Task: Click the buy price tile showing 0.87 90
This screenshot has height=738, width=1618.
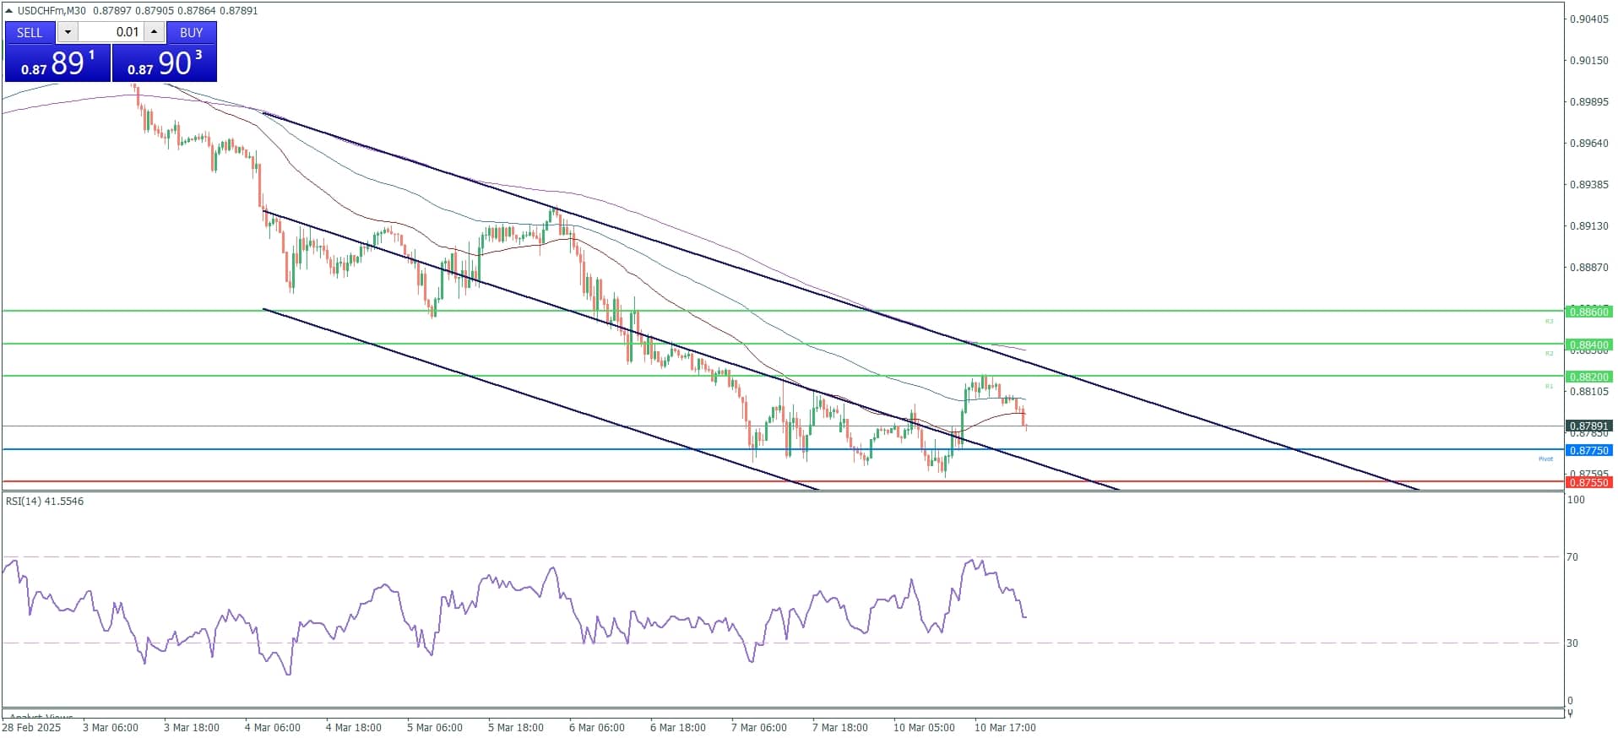Action: point(165,63)
